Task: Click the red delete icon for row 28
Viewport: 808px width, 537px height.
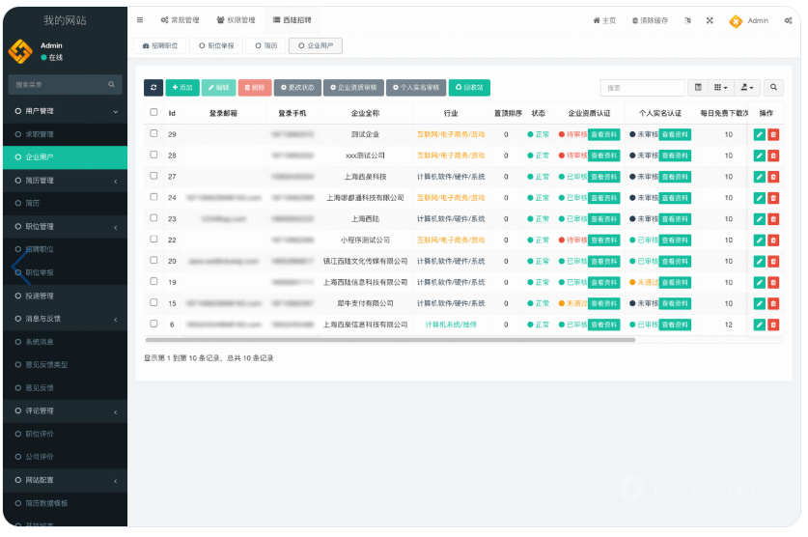Action: [773, 155]
